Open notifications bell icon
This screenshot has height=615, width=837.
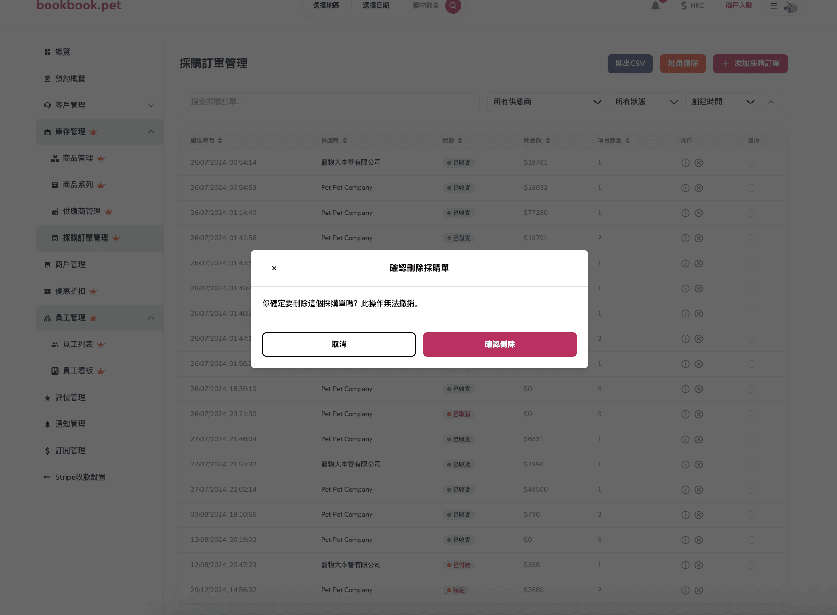coord(656,6)
